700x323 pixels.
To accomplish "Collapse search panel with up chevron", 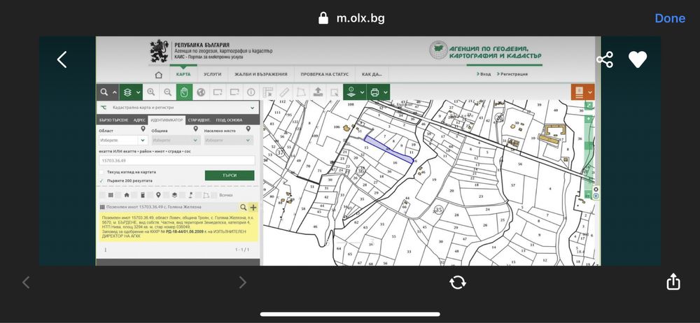I will (x=114, y=92).
